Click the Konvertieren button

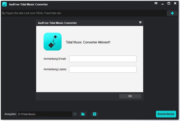pos(166,114)
